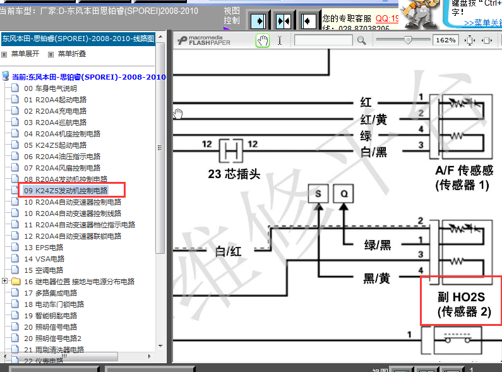Click the view control left-arrow button
This screenshot has height=372, width=502.
click(x=309, y=21)
